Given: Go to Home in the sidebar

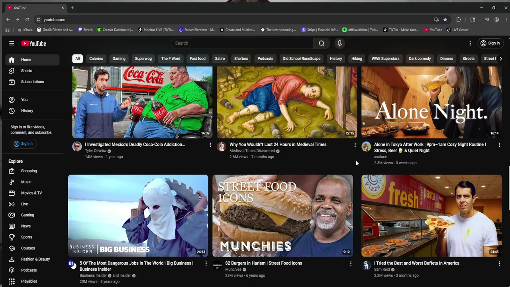Looking at the screenshot, I should click(x=32, y=60).
